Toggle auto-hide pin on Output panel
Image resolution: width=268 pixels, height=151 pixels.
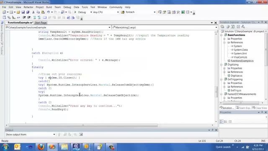coord(212,130)
